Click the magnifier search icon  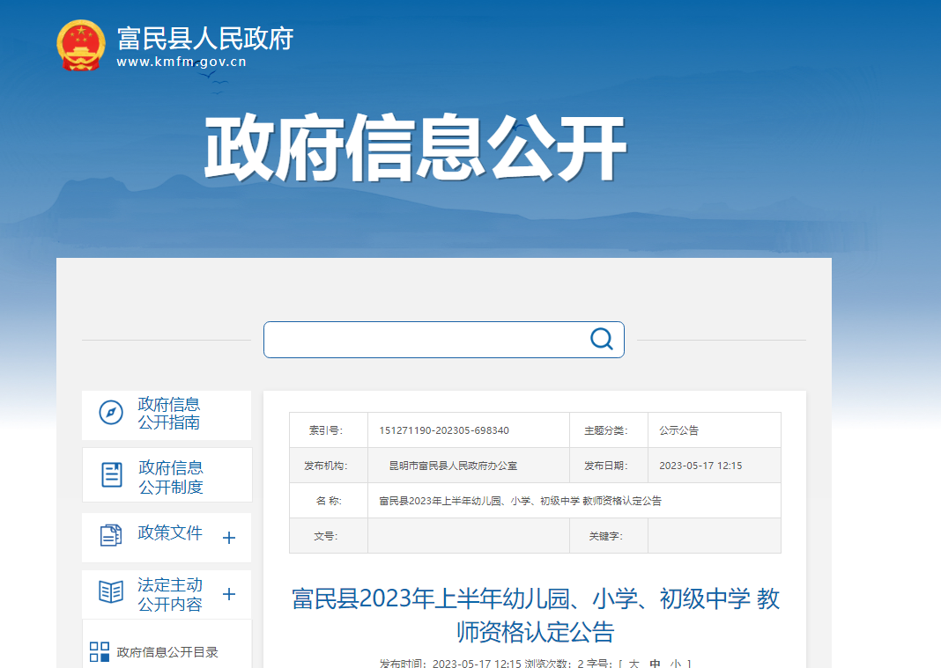pos(601,340)
